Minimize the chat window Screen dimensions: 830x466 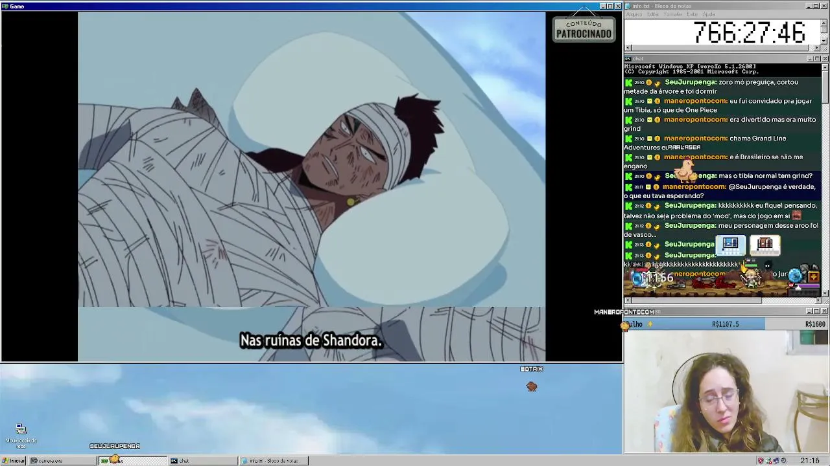[x=810, y=59]
